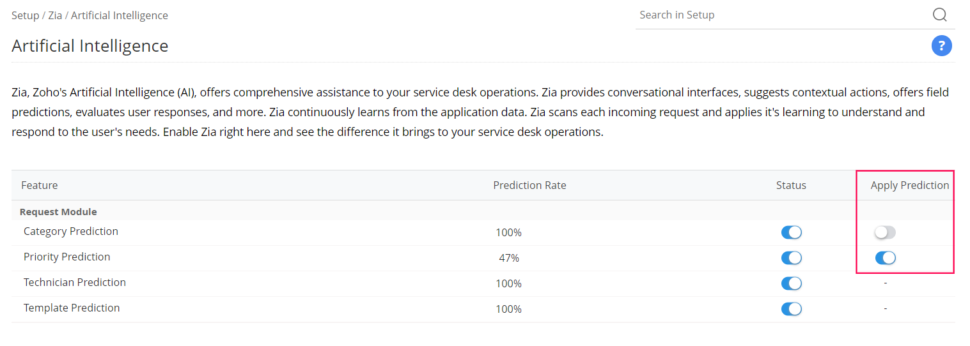This screenshot has width=970, height=346.
Task: Click the Search in Setup field
Action: point(780,15)
